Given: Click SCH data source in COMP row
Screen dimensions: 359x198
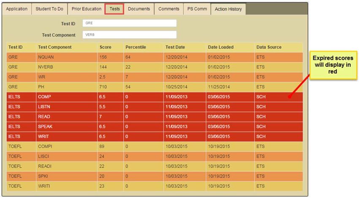Looking at the screenshot, I should click(x=278, y=97).
